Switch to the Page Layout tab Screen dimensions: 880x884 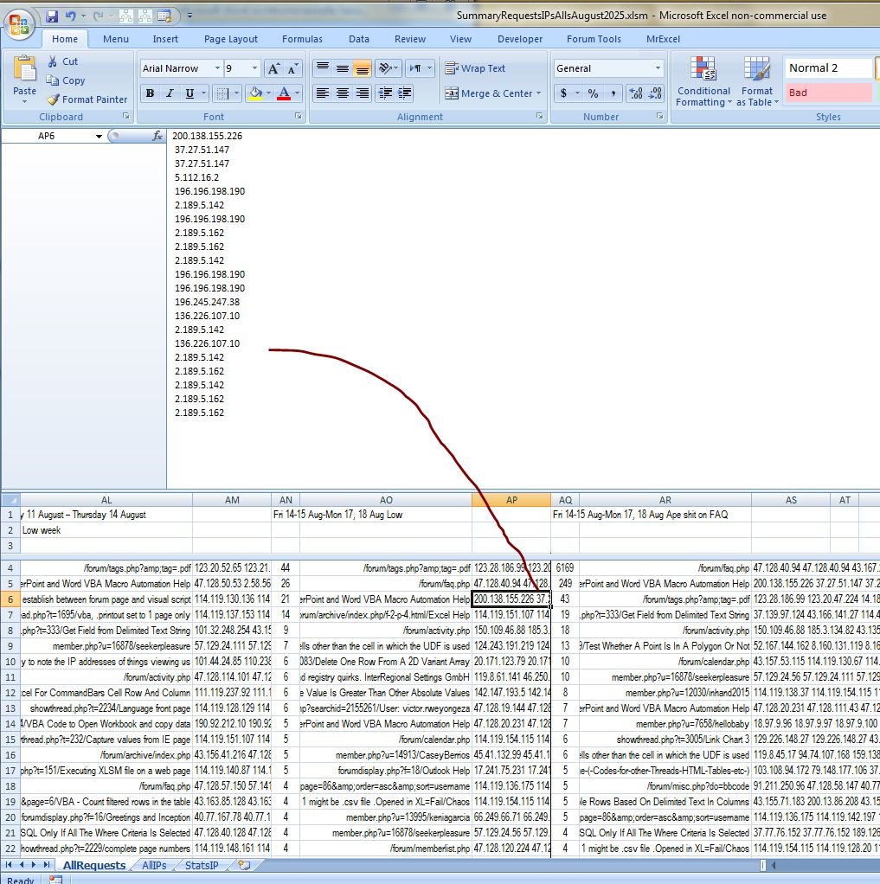231,39
